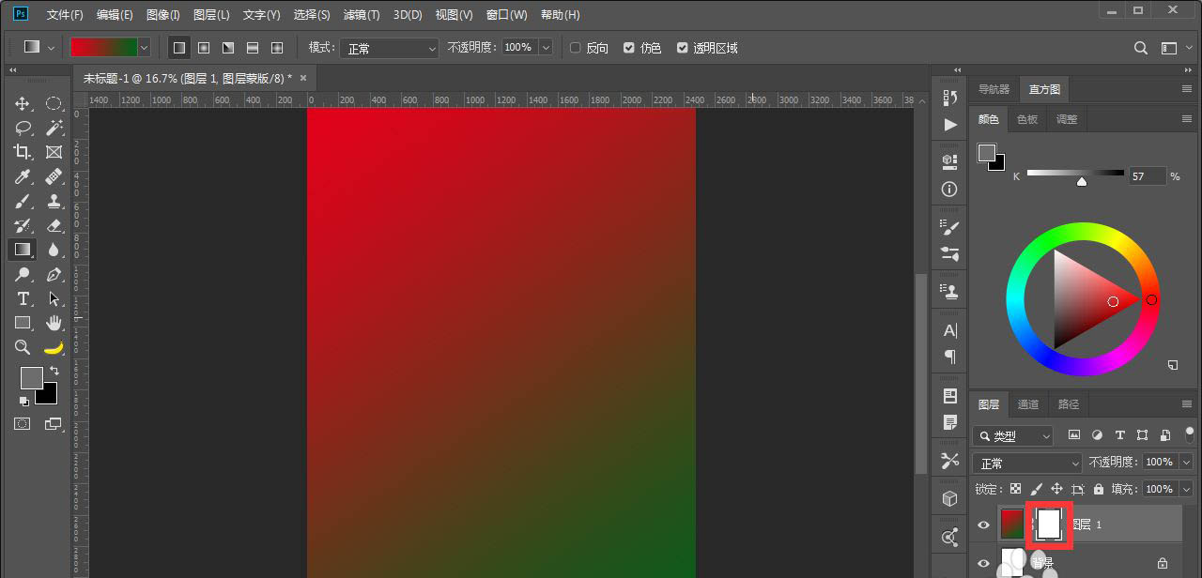1202x578 pixels.
Task: Open the layer blend mode 正常 dropdown
Action: pos(1028,464)
